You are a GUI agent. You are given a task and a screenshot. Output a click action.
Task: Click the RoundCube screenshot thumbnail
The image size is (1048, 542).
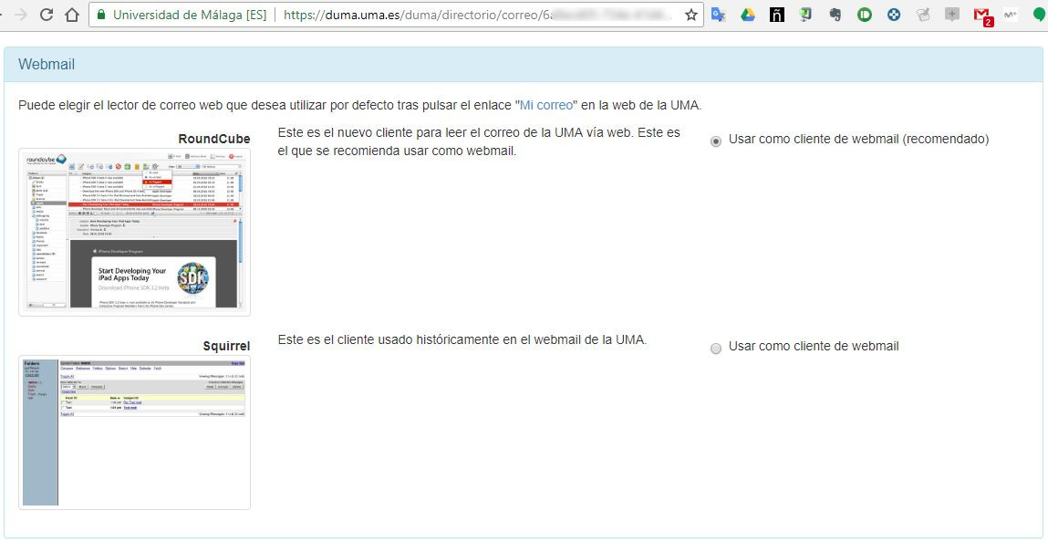[x=134, y=232]
